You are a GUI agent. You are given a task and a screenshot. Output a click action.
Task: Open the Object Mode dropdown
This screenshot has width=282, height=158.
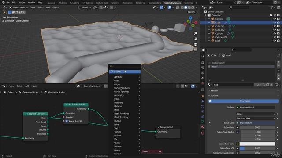coord(19,7)
